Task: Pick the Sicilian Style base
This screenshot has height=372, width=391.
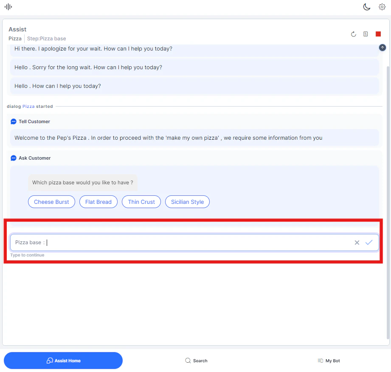Action: tap(187, 202)
